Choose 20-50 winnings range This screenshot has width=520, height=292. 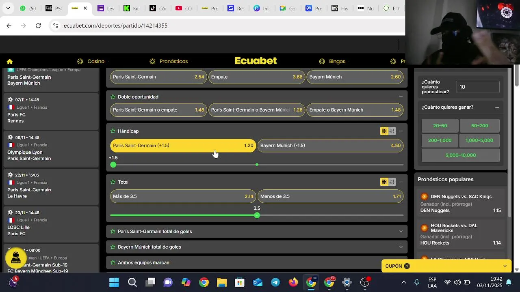point(440,126)
